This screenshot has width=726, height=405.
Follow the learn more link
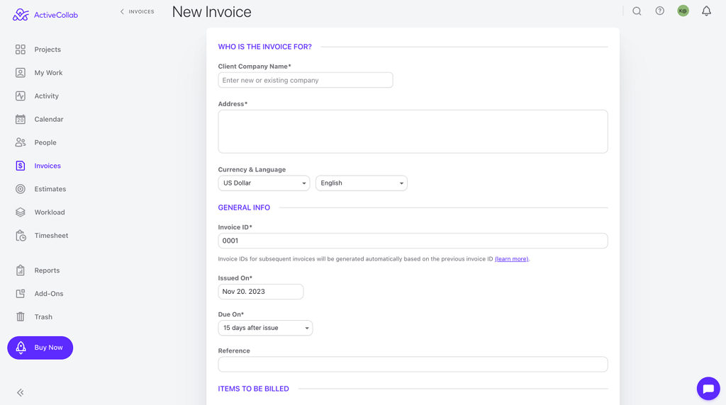click(x=512, y=259)
